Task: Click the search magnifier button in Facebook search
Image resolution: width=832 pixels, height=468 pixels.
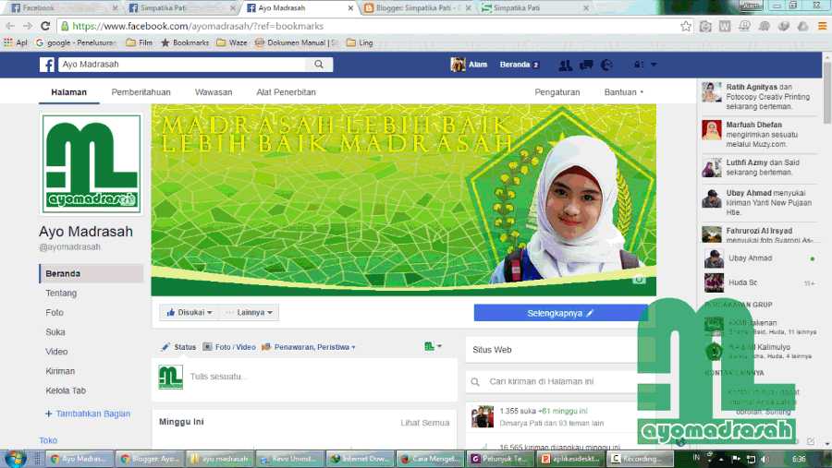Action: 319,64
